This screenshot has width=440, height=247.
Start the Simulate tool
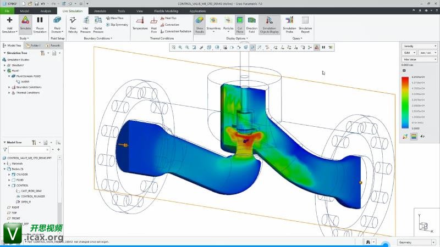pos(25,24)
